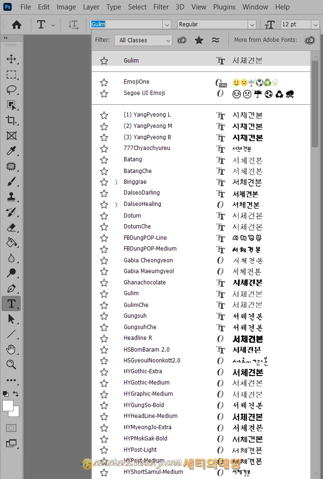Expand the DalseoHealing font family

click(116, 204)
